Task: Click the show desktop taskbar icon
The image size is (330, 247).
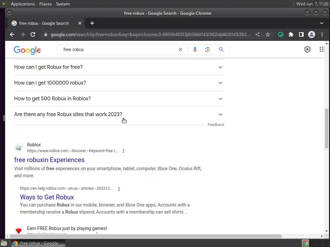Action: [4, 243]
